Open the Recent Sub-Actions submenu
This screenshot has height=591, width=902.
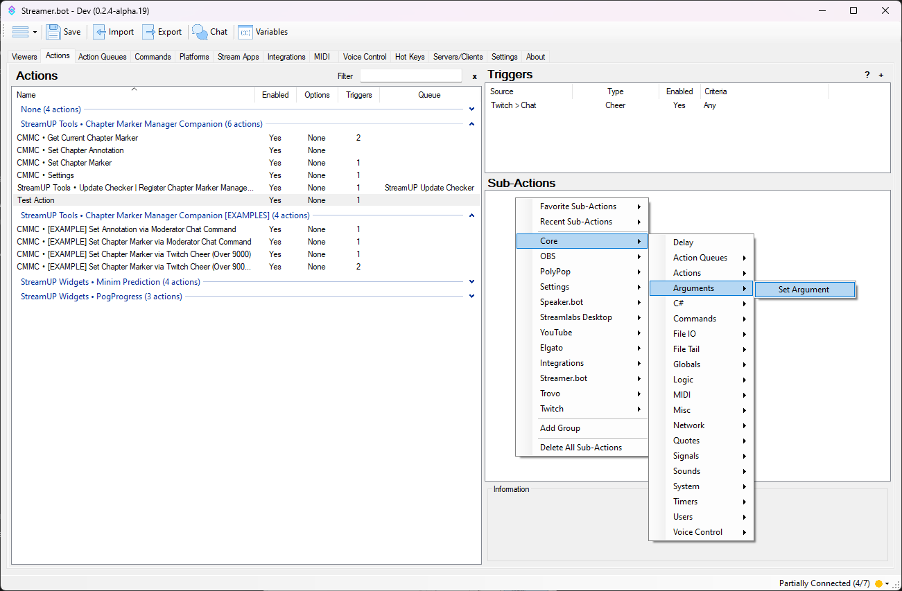coord(582,222)
